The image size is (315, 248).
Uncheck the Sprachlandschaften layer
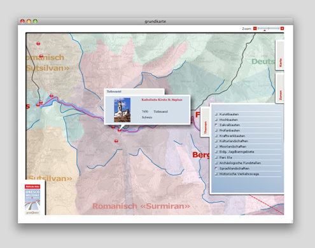pyautogui.click(x=216, y=169)
